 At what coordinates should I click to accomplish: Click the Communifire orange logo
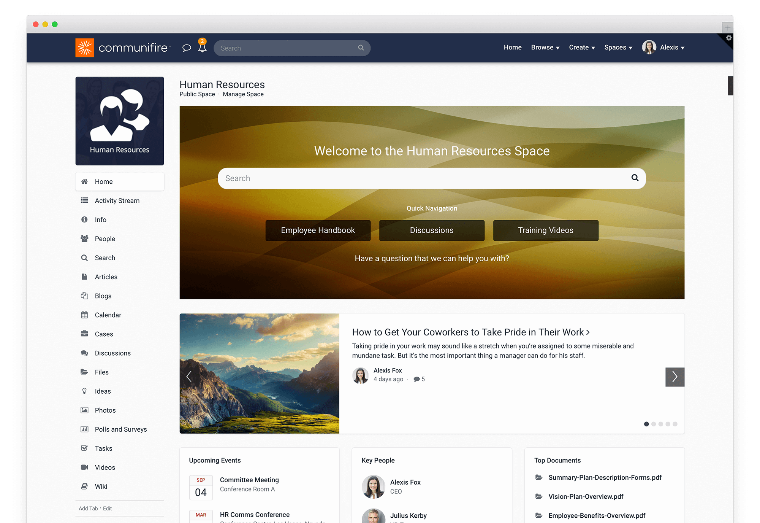[x=85, y=48]
